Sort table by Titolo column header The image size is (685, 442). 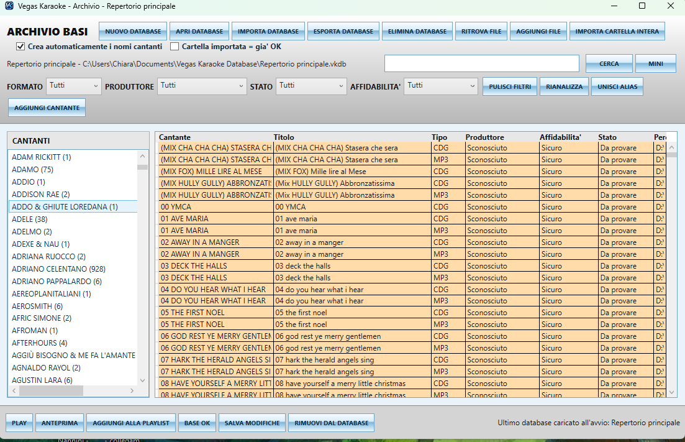(x=284, y=137)
